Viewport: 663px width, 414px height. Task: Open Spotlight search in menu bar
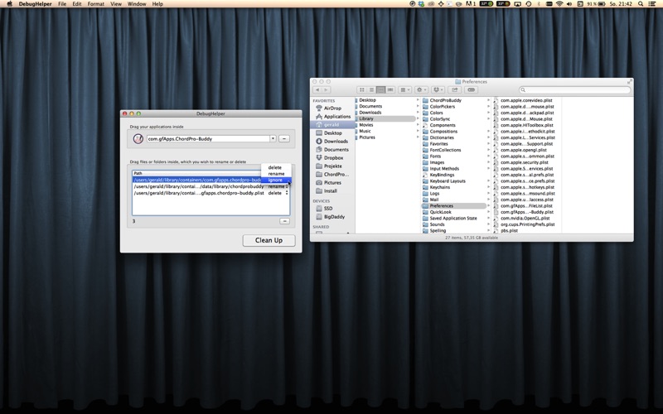(x=641, y=4)
